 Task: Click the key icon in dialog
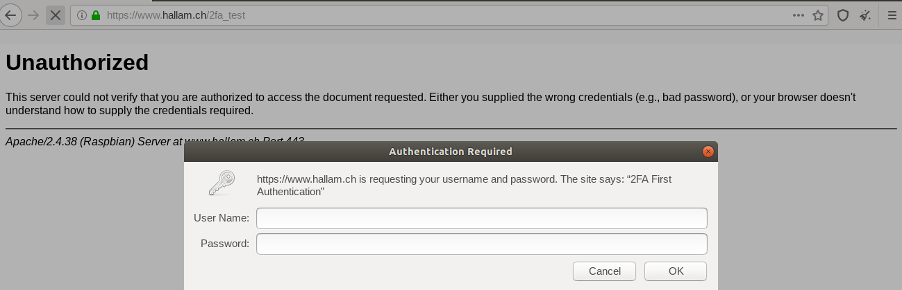[x=222, y=183]
